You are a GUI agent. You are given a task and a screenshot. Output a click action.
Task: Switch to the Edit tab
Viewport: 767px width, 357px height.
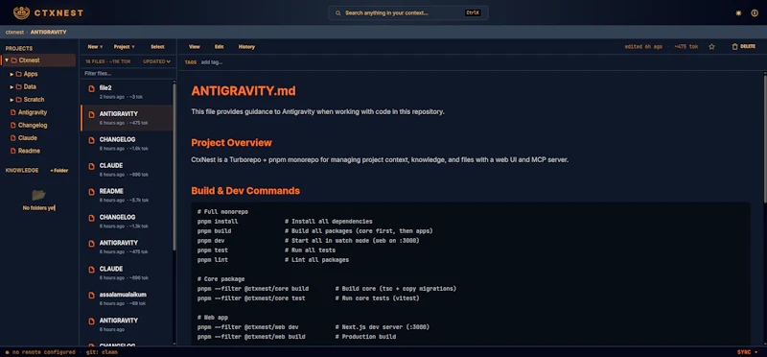coord(220,47)
